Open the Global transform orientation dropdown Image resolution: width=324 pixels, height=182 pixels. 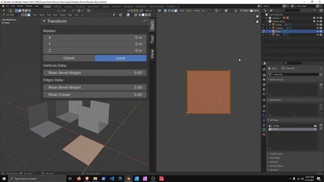click(64, 11)
